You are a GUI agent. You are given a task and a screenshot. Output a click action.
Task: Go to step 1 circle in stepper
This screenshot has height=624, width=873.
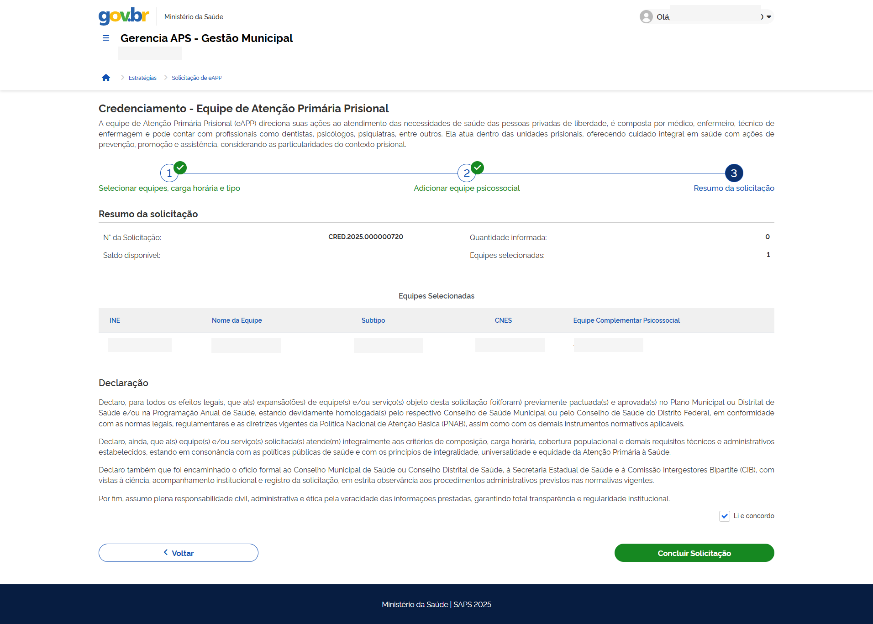[x=169, y=173]
